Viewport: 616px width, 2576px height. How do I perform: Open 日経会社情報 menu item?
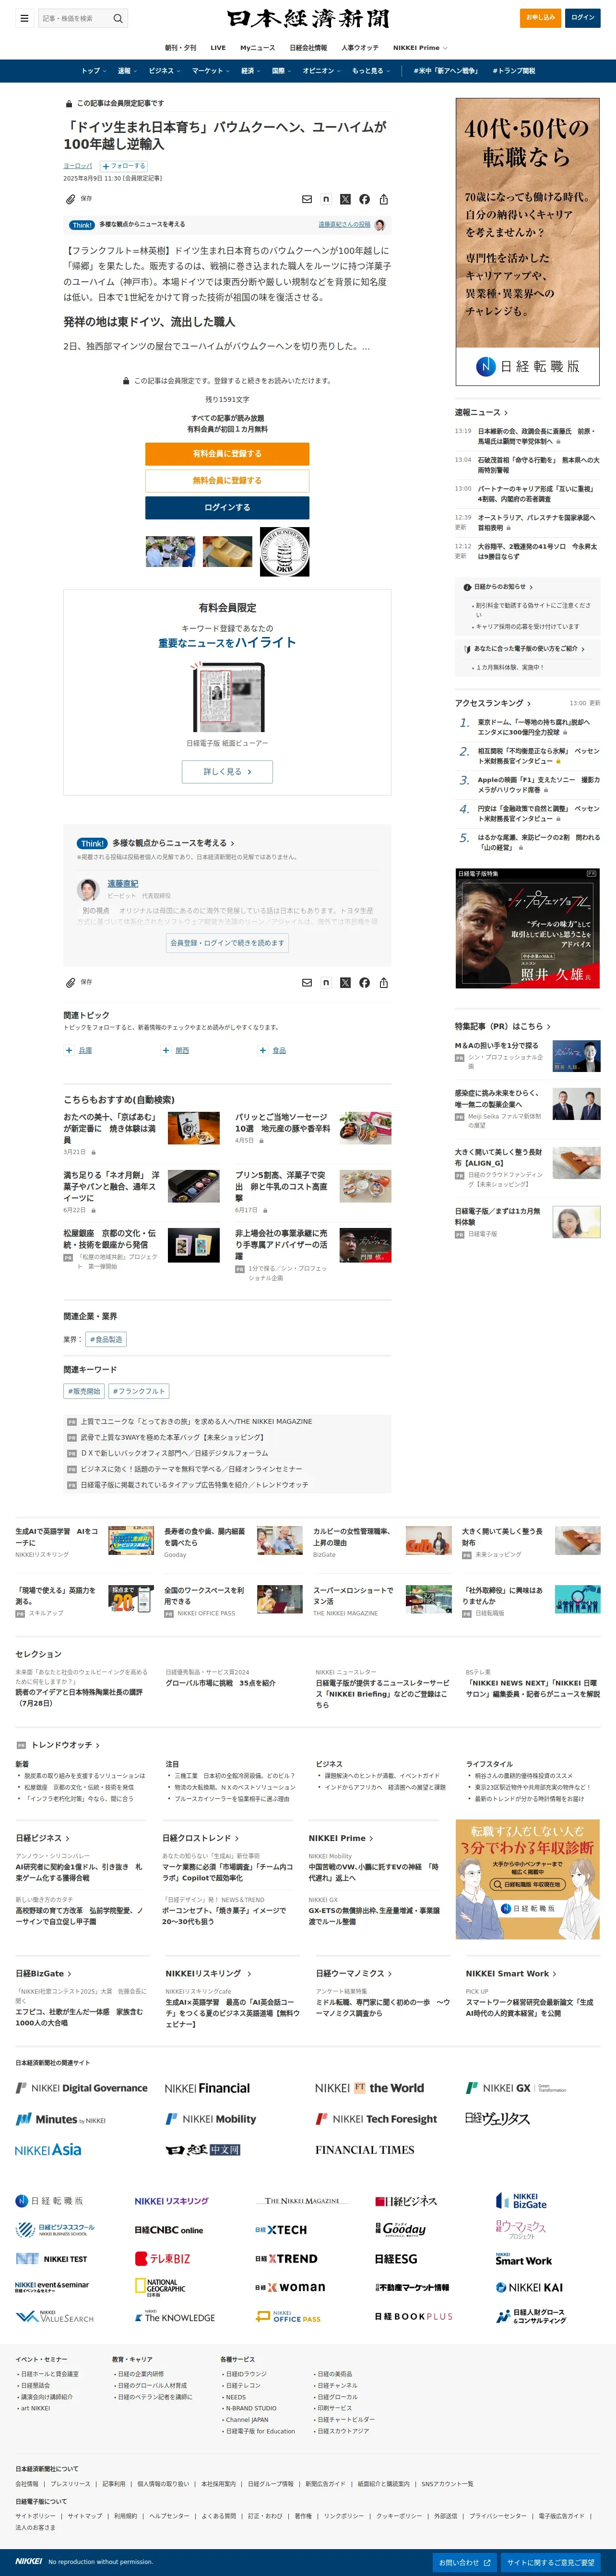[x=308, y=48]
